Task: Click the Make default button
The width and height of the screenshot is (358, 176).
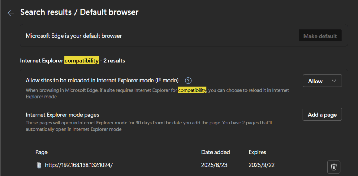Action: click(320, 36)
